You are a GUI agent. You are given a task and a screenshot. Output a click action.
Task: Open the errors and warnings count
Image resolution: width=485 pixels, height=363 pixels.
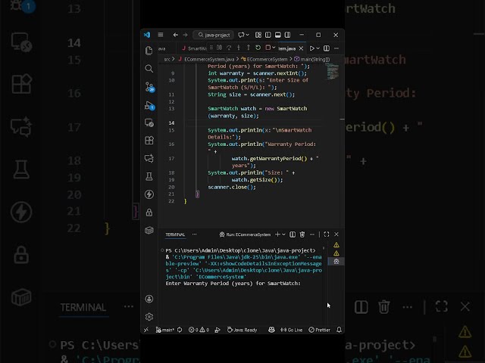(199, 330)
